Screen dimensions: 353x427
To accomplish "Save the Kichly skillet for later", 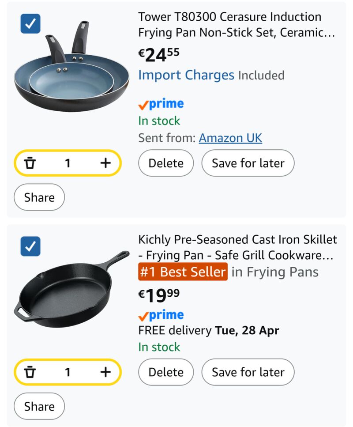I will (x=248, y=372).
